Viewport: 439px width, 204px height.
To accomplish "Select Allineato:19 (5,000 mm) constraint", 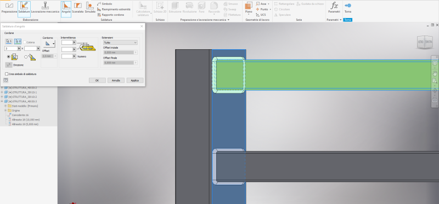I will [x=24, y=124].
